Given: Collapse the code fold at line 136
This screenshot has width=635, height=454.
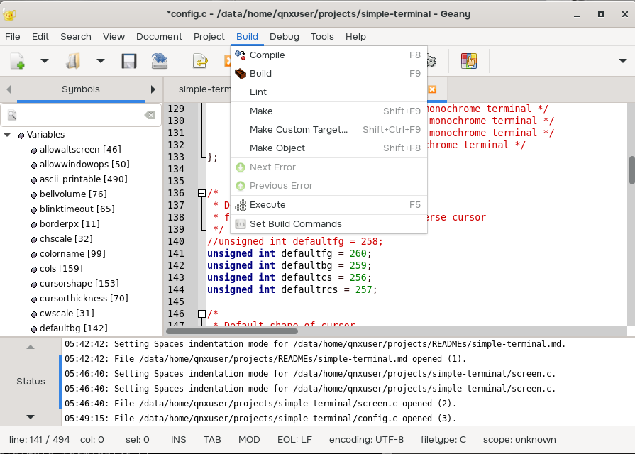Looking at the screenshot, I should pos(201,193).
